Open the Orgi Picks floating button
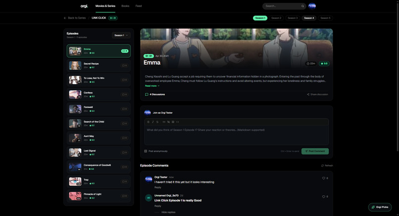The height and width of the screenshot is (216, 399). pyautogui.click(x=380, y=207)
